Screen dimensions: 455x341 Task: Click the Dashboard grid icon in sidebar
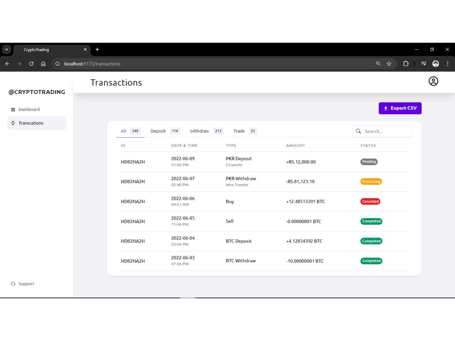click(x=13, y=110)
